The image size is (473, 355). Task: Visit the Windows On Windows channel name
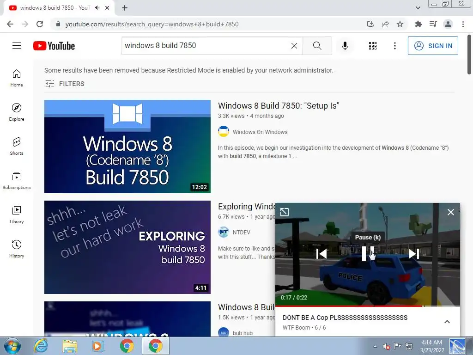pyautogui.click(x=260, y=132)
